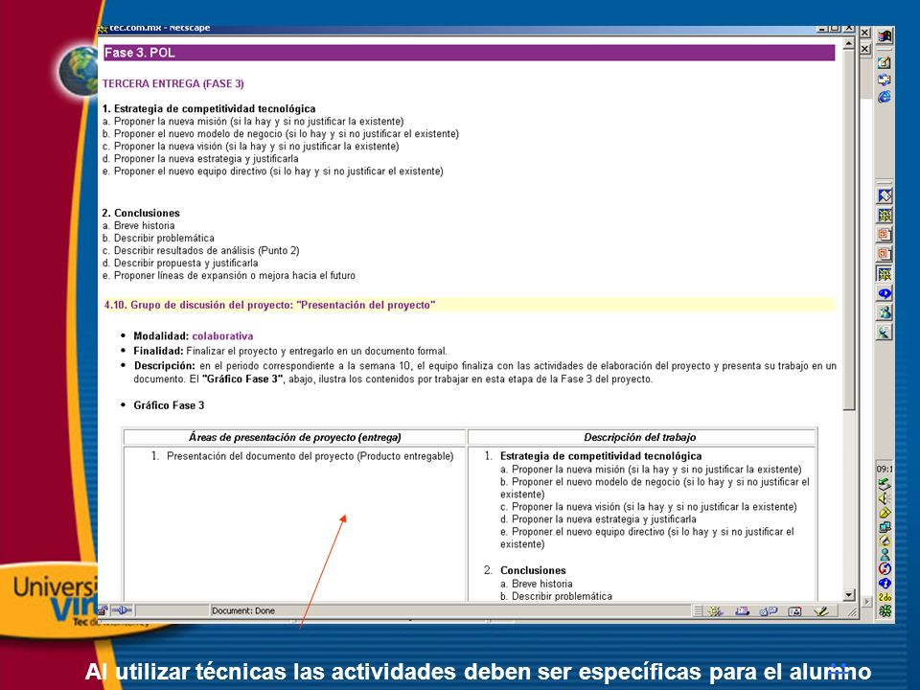The height and width of the screenshot is (690, 920).
Task: Open Netscape Newsgroups component bar icon
Action: tap(769, 611)
